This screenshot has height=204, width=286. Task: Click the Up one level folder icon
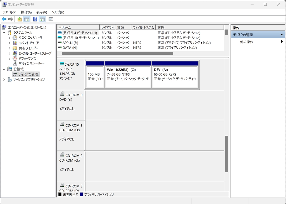pos(20,19)
